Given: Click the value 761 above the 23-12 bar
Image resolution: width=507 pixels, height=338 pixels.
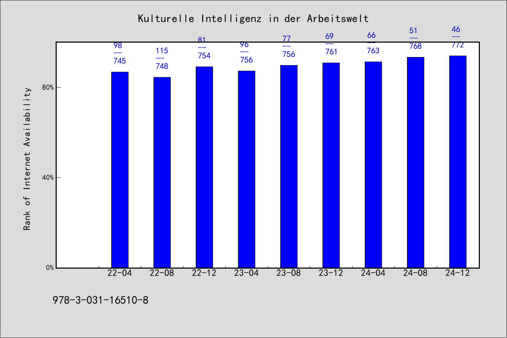Looking at the screenshot, I should click(331, 52).
